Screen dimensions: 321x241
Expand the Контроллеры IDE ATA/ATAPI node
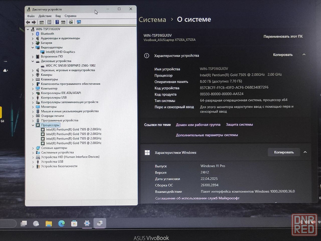[x=33, y=93]
